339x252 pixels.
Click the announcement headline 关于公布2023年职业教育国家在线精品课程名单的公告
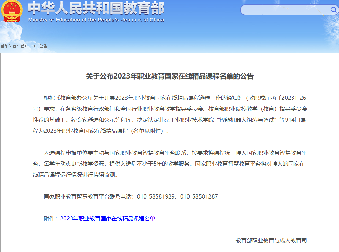point(170,76)
